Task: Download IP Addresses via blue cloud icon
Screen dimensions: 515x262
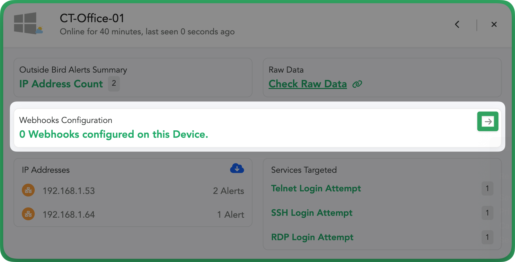Action: point(237,168)
